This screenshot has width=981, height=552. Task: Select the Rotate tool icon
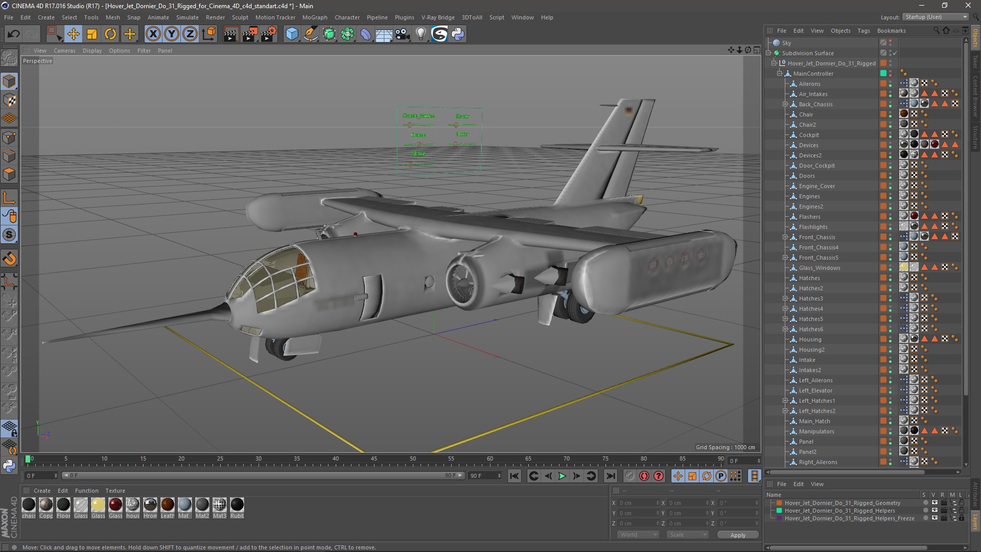coord(110,34)
